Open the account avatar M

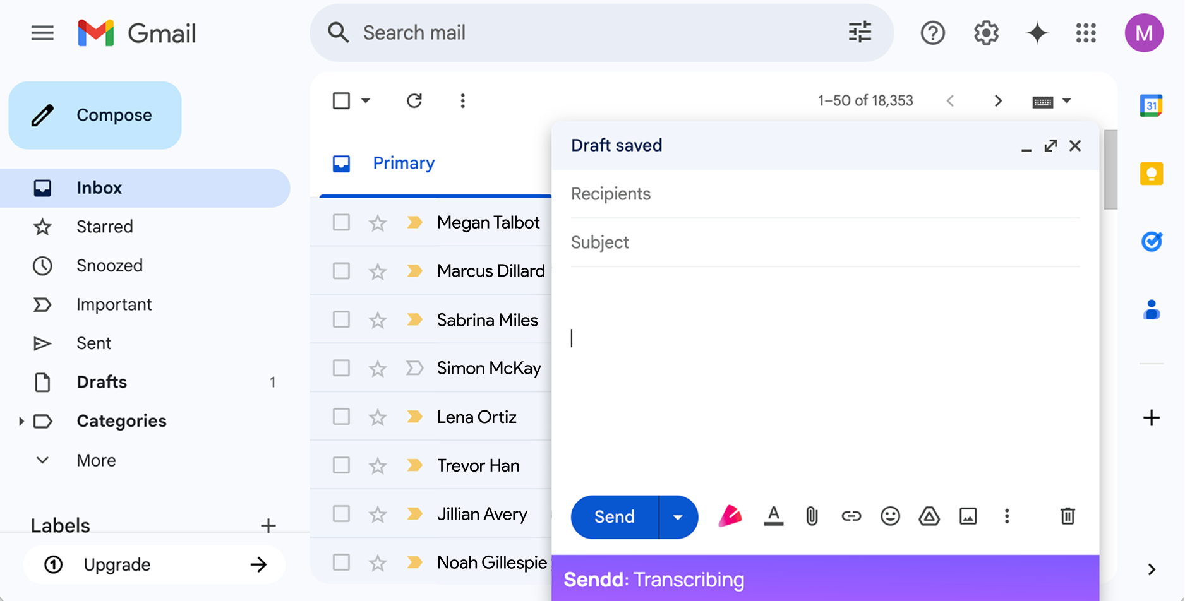coord(1144,33)
